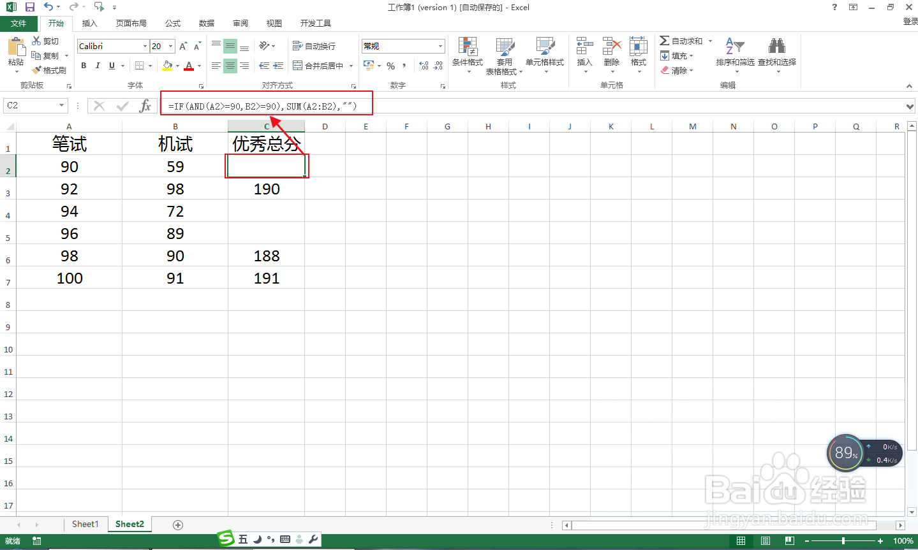The width and height of the screenshot is (918, 550).
Task: Apply percent style format
Action: (x=390, y=66)
